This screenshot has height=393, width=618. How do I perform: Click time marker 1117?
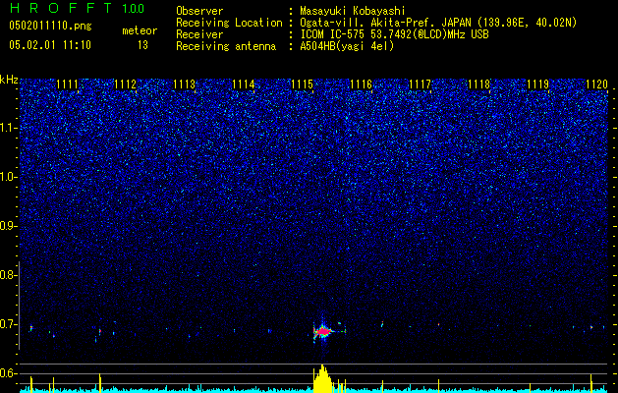(421, 84)
